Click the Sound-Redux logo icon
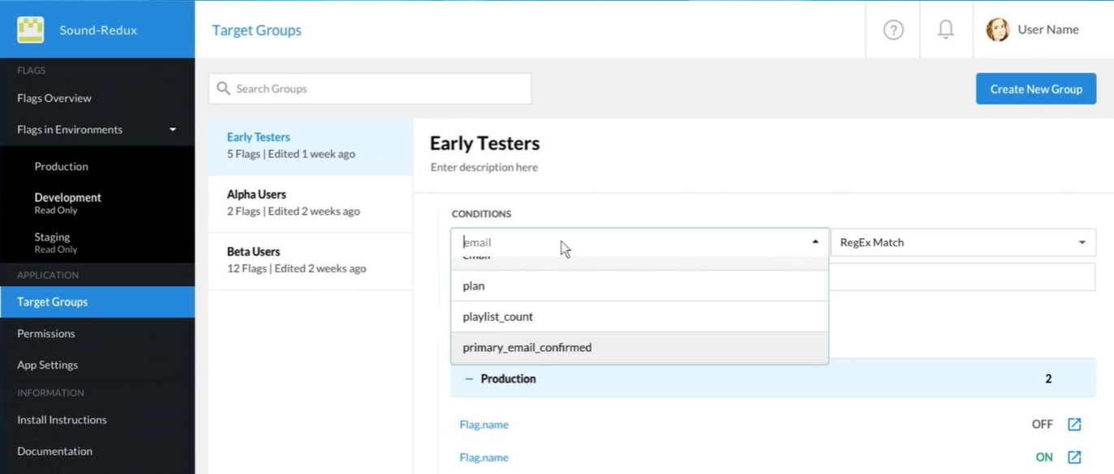This screenshot has height=474, width=1114. [31, 30]
